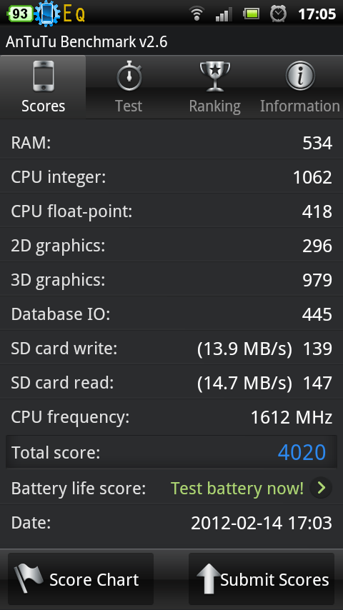Screen dimensions: 343x610
Task: Tap the Submit Scores button
Action: coord(262,579)
